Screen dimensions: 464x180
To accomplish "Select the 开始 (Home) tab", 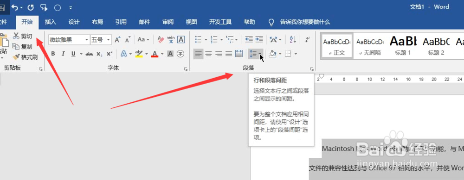I will [27, 22].
